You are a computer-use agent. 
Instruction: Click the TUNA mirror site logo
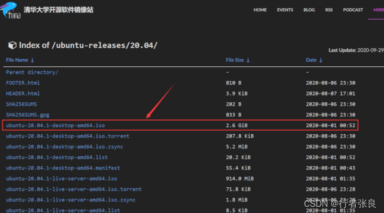10,10
